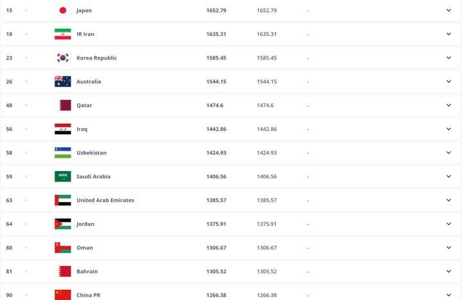Viewport: 462px width, 300px height.
Task: Open the Jordan team link
Action: pyautogui.click(x=85, y=224)
